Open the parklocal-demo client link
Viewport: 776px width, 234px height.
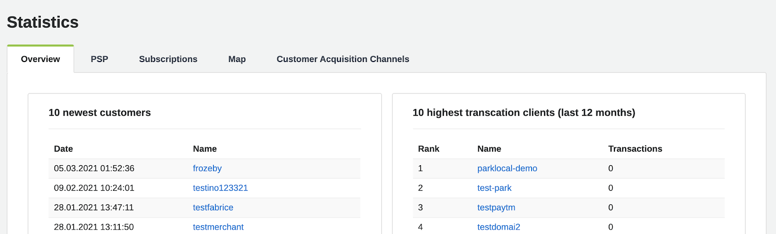point(507,169)
